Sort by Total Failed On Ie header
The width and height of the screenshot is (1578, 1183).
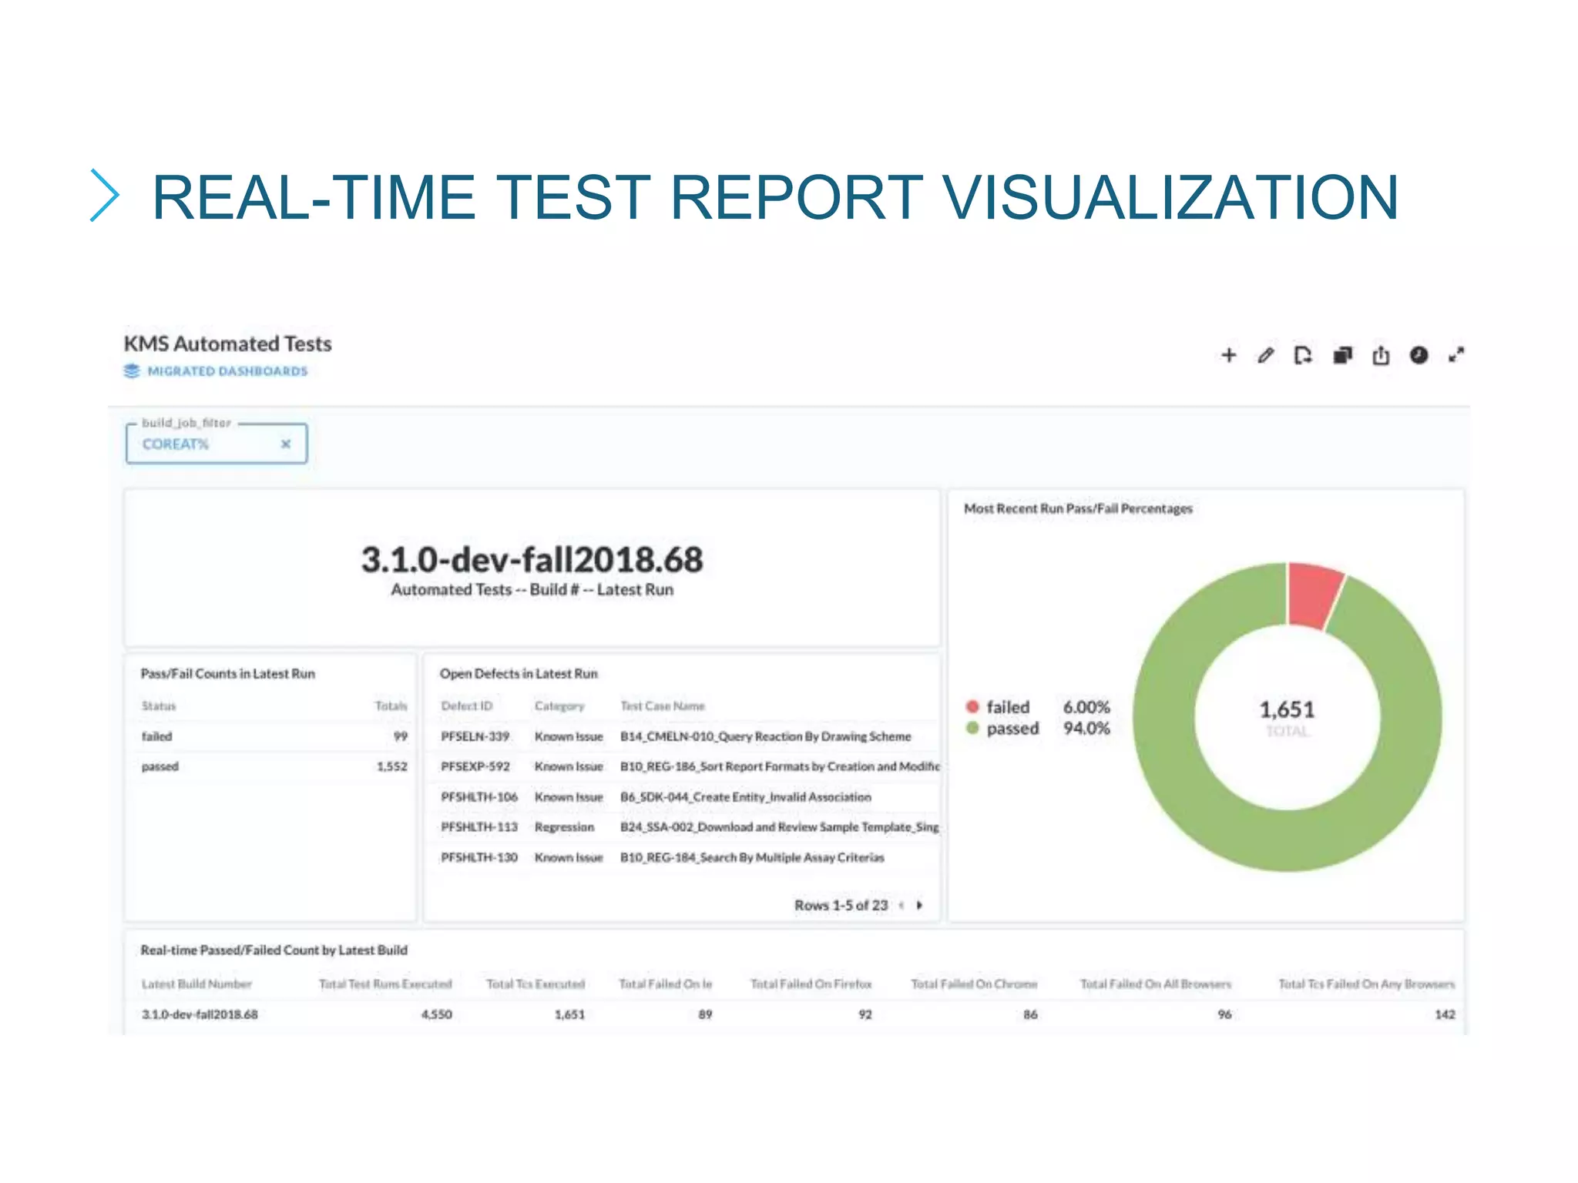[x=666, y=984]
